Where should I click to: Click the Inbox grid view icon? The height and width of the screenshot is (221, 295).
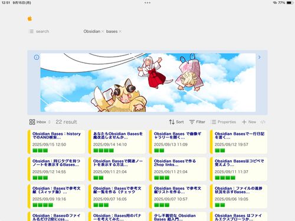[32, 122]
